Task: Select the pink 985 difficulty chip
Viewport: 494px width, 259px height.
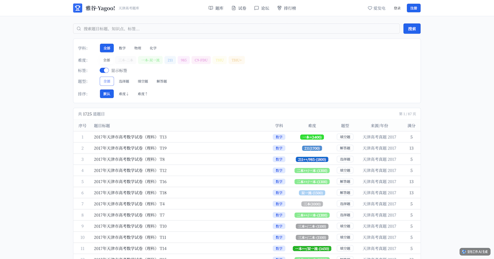Action: pos(184,60)
